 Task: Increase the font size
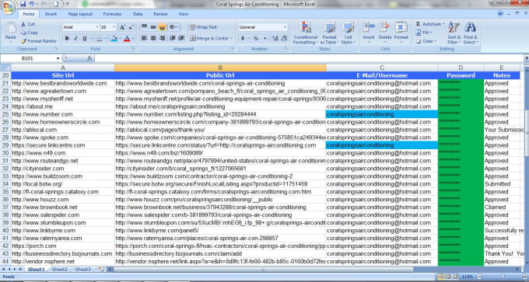pyautogui.click(x=122, y=27)
